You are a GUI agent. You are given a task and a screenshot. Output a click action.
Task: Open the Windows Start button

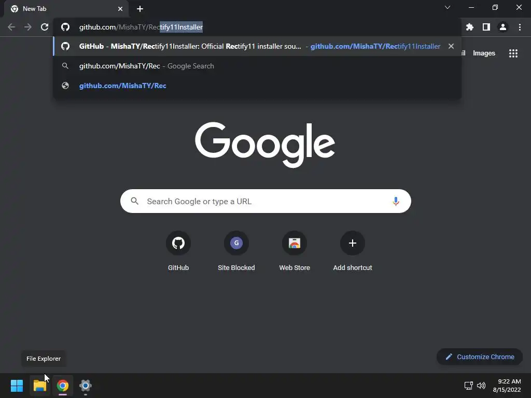(17, 386)
